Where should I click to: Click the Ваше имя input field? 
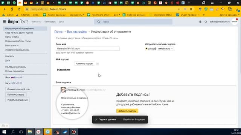pyautogui.click(x=88, y=48)
